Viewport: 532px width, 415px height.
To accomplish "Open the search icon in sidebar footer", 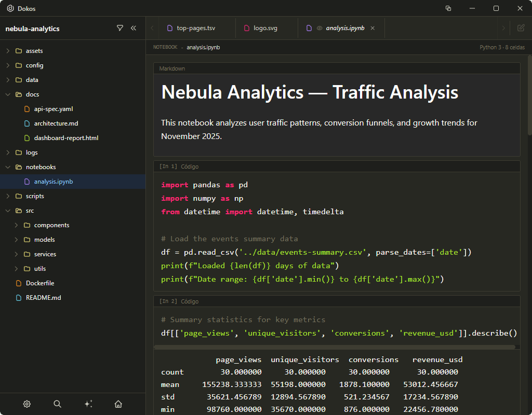I will 57,404.
